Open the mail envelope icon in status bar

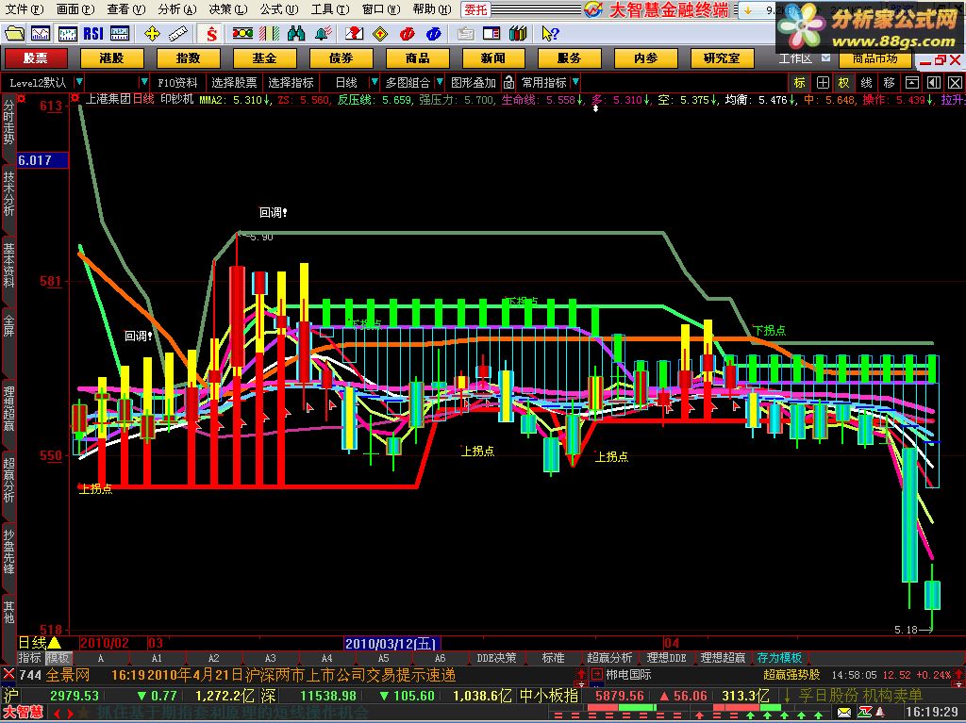(x=844, y=713)
